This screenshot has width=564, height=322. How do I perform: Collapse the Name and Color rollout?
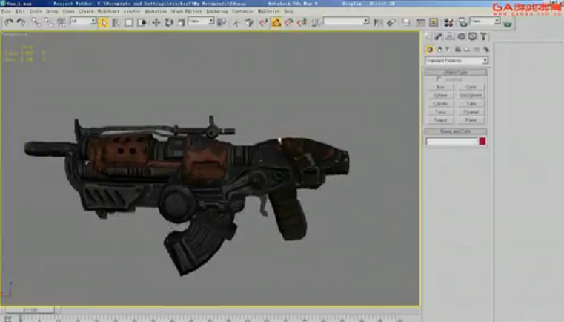[x=455, y=131]
